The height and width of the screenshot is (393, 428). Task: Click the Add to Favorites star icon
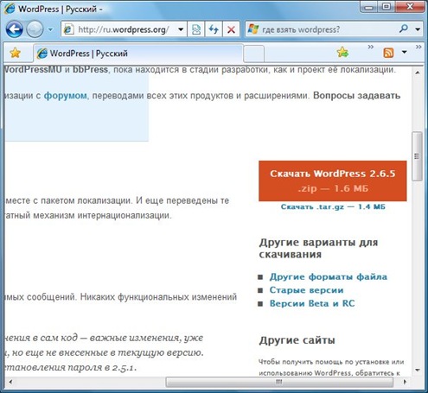[x=342, y=53]
